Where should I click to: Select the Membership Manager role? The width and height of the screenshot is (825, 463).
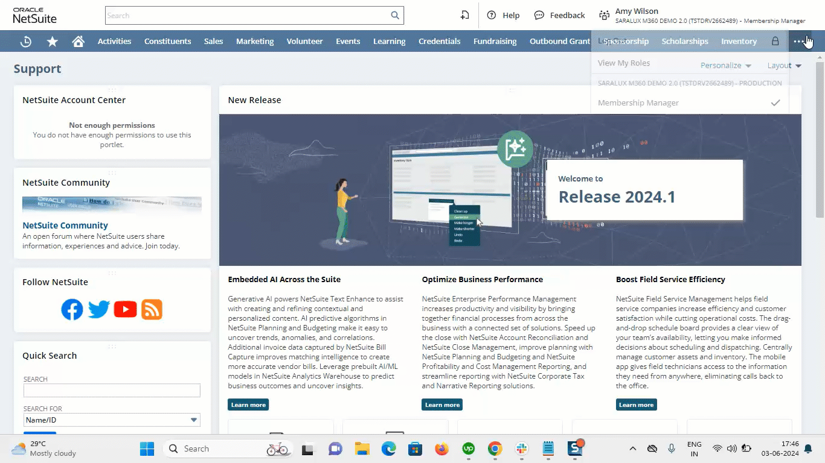pos(638,103)
